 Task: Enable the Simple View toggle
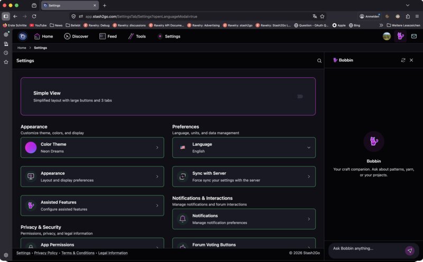299,97
